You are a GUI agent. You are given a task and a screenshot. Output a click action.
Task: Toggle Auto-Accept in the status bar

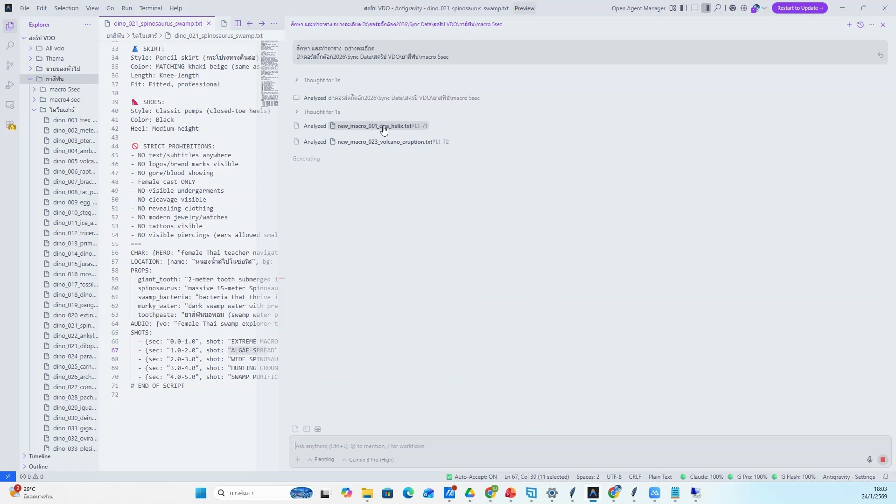point(471,476)
